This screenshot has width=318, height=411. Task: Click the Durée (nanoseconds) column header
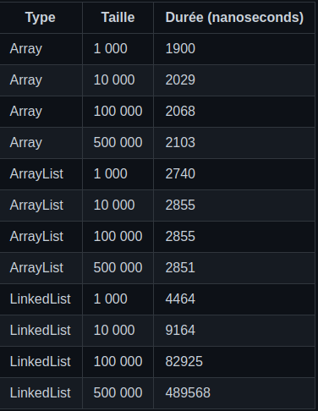[x=234, y=18]
